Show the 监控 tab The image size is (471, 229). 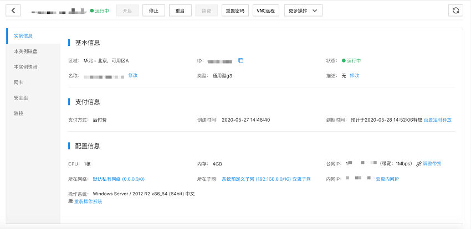click(x=18, y=113)
